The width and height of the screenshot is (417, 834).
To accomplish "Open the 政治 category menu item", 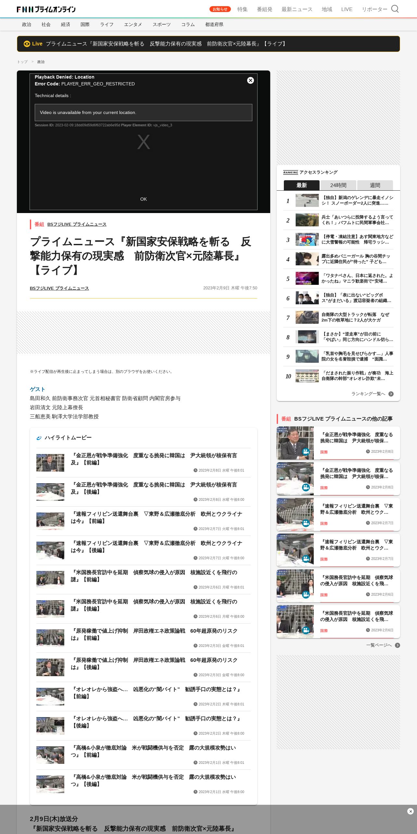I will (x=27, y=24).
